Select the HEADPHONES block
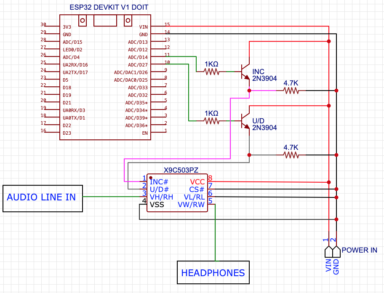The image size is (384, 293). pos(213,273)
